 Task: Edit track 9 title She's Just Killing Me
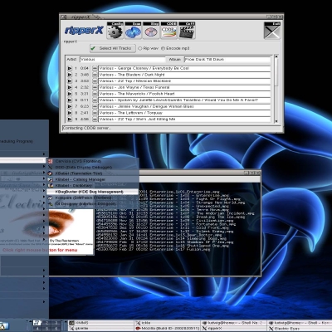point(184,120)
